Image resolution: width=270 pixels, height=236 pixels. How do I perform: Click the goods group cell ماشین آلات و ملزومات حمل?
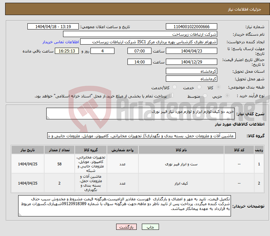click(x=91, y=183)
